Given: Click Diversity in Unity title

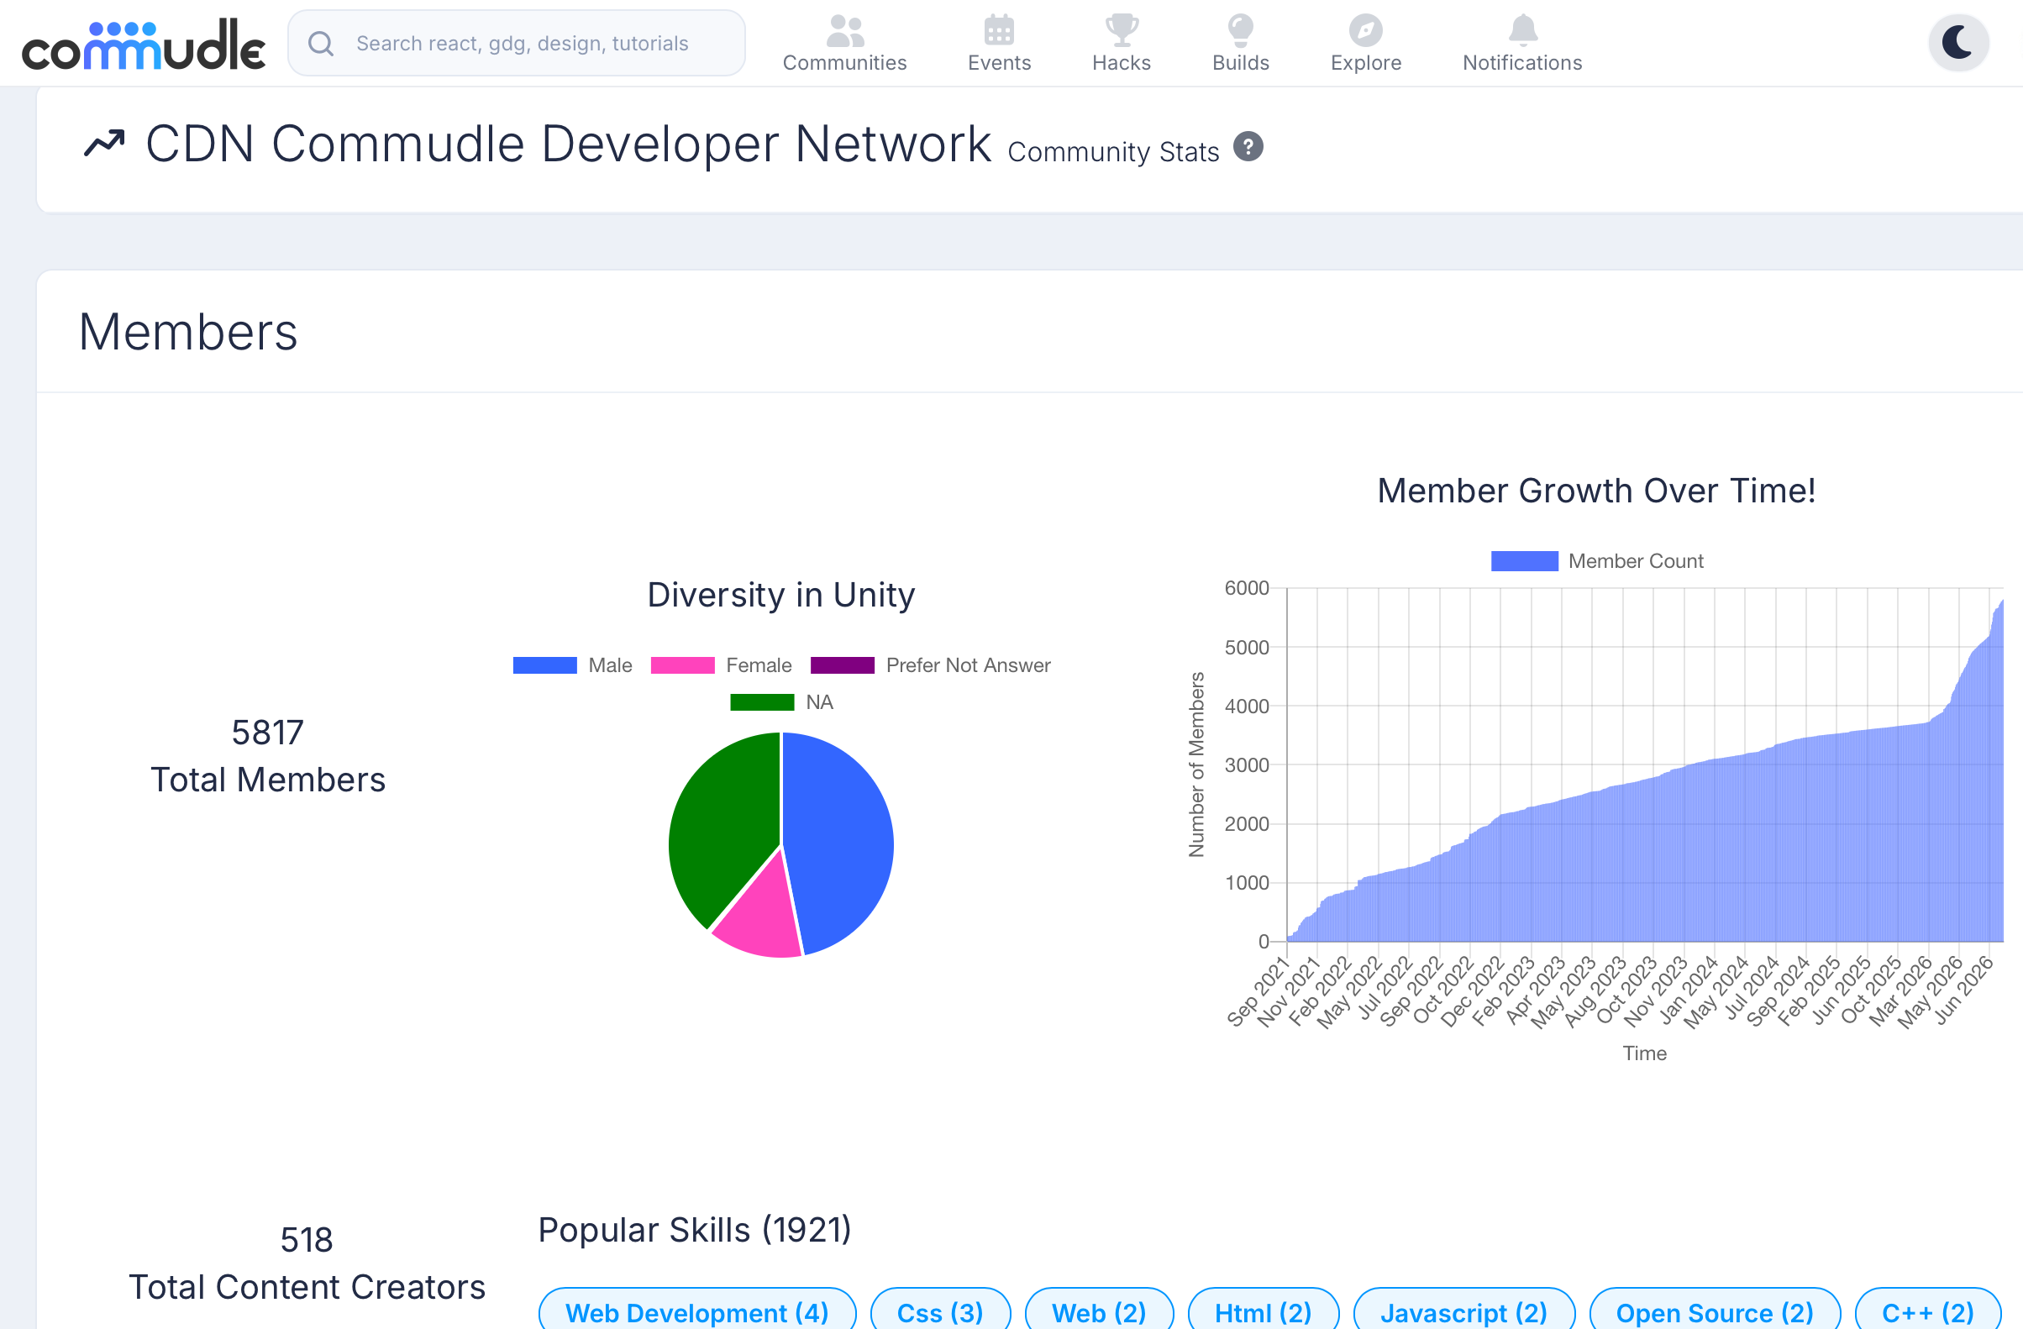Looking at the screenshot, I should (781, 594).
